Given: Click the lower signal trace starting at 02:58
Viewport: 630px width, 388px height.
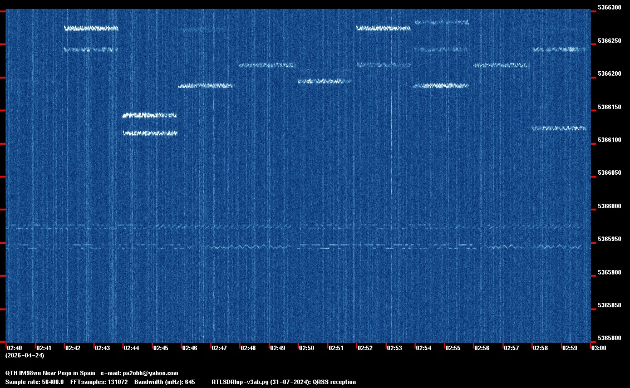Looking at the screenshot, I should point(559,128).
